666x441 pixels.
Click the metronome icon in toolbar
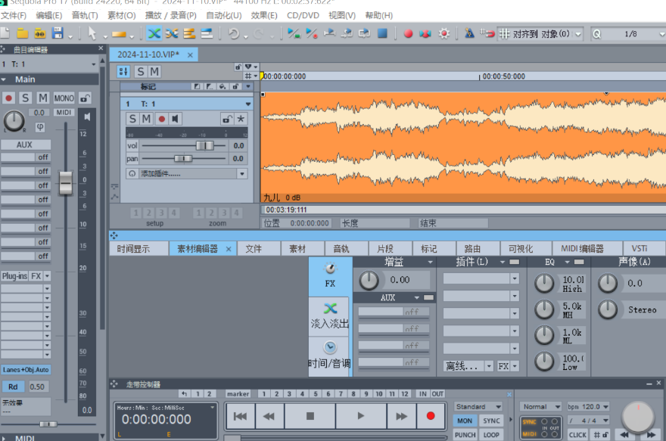[x=469, y=33]
